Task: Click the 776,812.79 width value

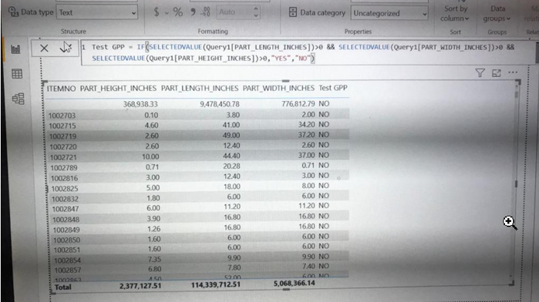Action: [x=298, y=103]
